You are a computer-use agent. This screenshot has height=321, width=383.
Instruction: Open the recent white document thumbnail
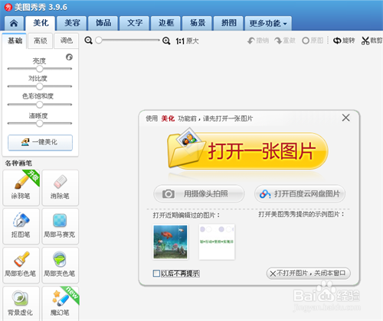[x=217, y=242]
